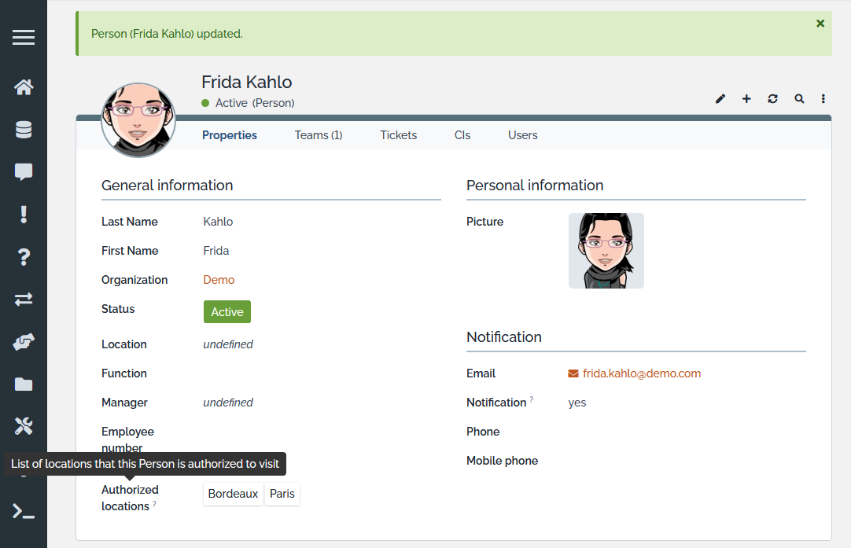
Task: Click the frida.kahlo@demo.com email link
Action: 641,373
